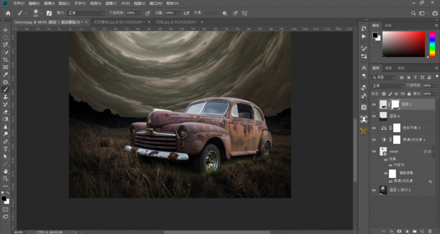This screenshot has width=440, height=234.
Task: Select the Spot Healing Brush tool
Action: 6,82
